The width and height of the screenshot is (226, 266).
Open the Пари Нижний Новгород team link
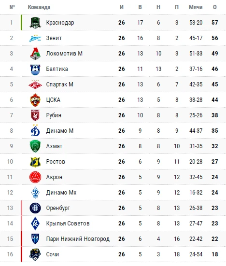coord(78,239)
